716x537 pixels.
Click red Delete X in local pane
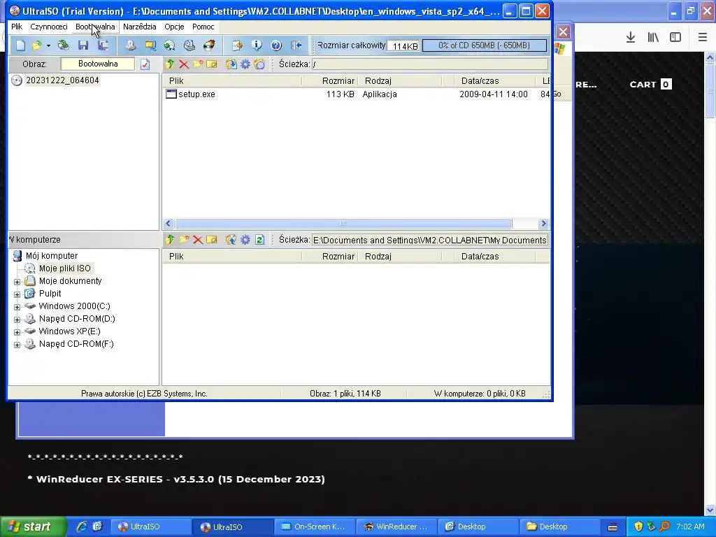198,240
